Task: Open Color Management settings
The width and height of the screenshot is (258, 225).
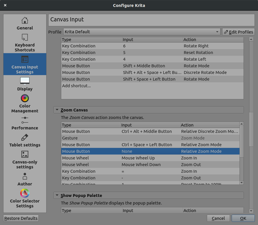Action: (x=25, y=104)
